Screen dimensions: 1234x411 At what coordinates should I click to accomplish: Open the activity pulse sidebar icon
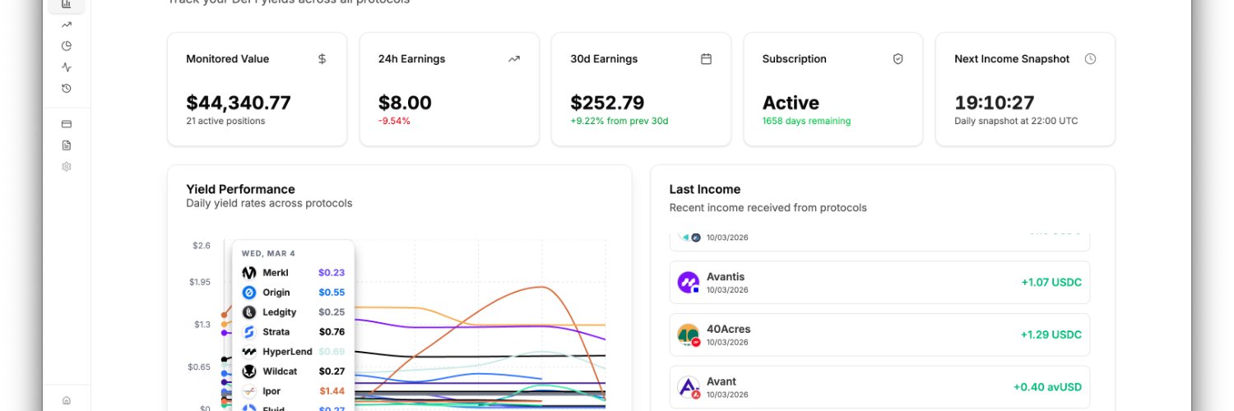pos(67,67)
